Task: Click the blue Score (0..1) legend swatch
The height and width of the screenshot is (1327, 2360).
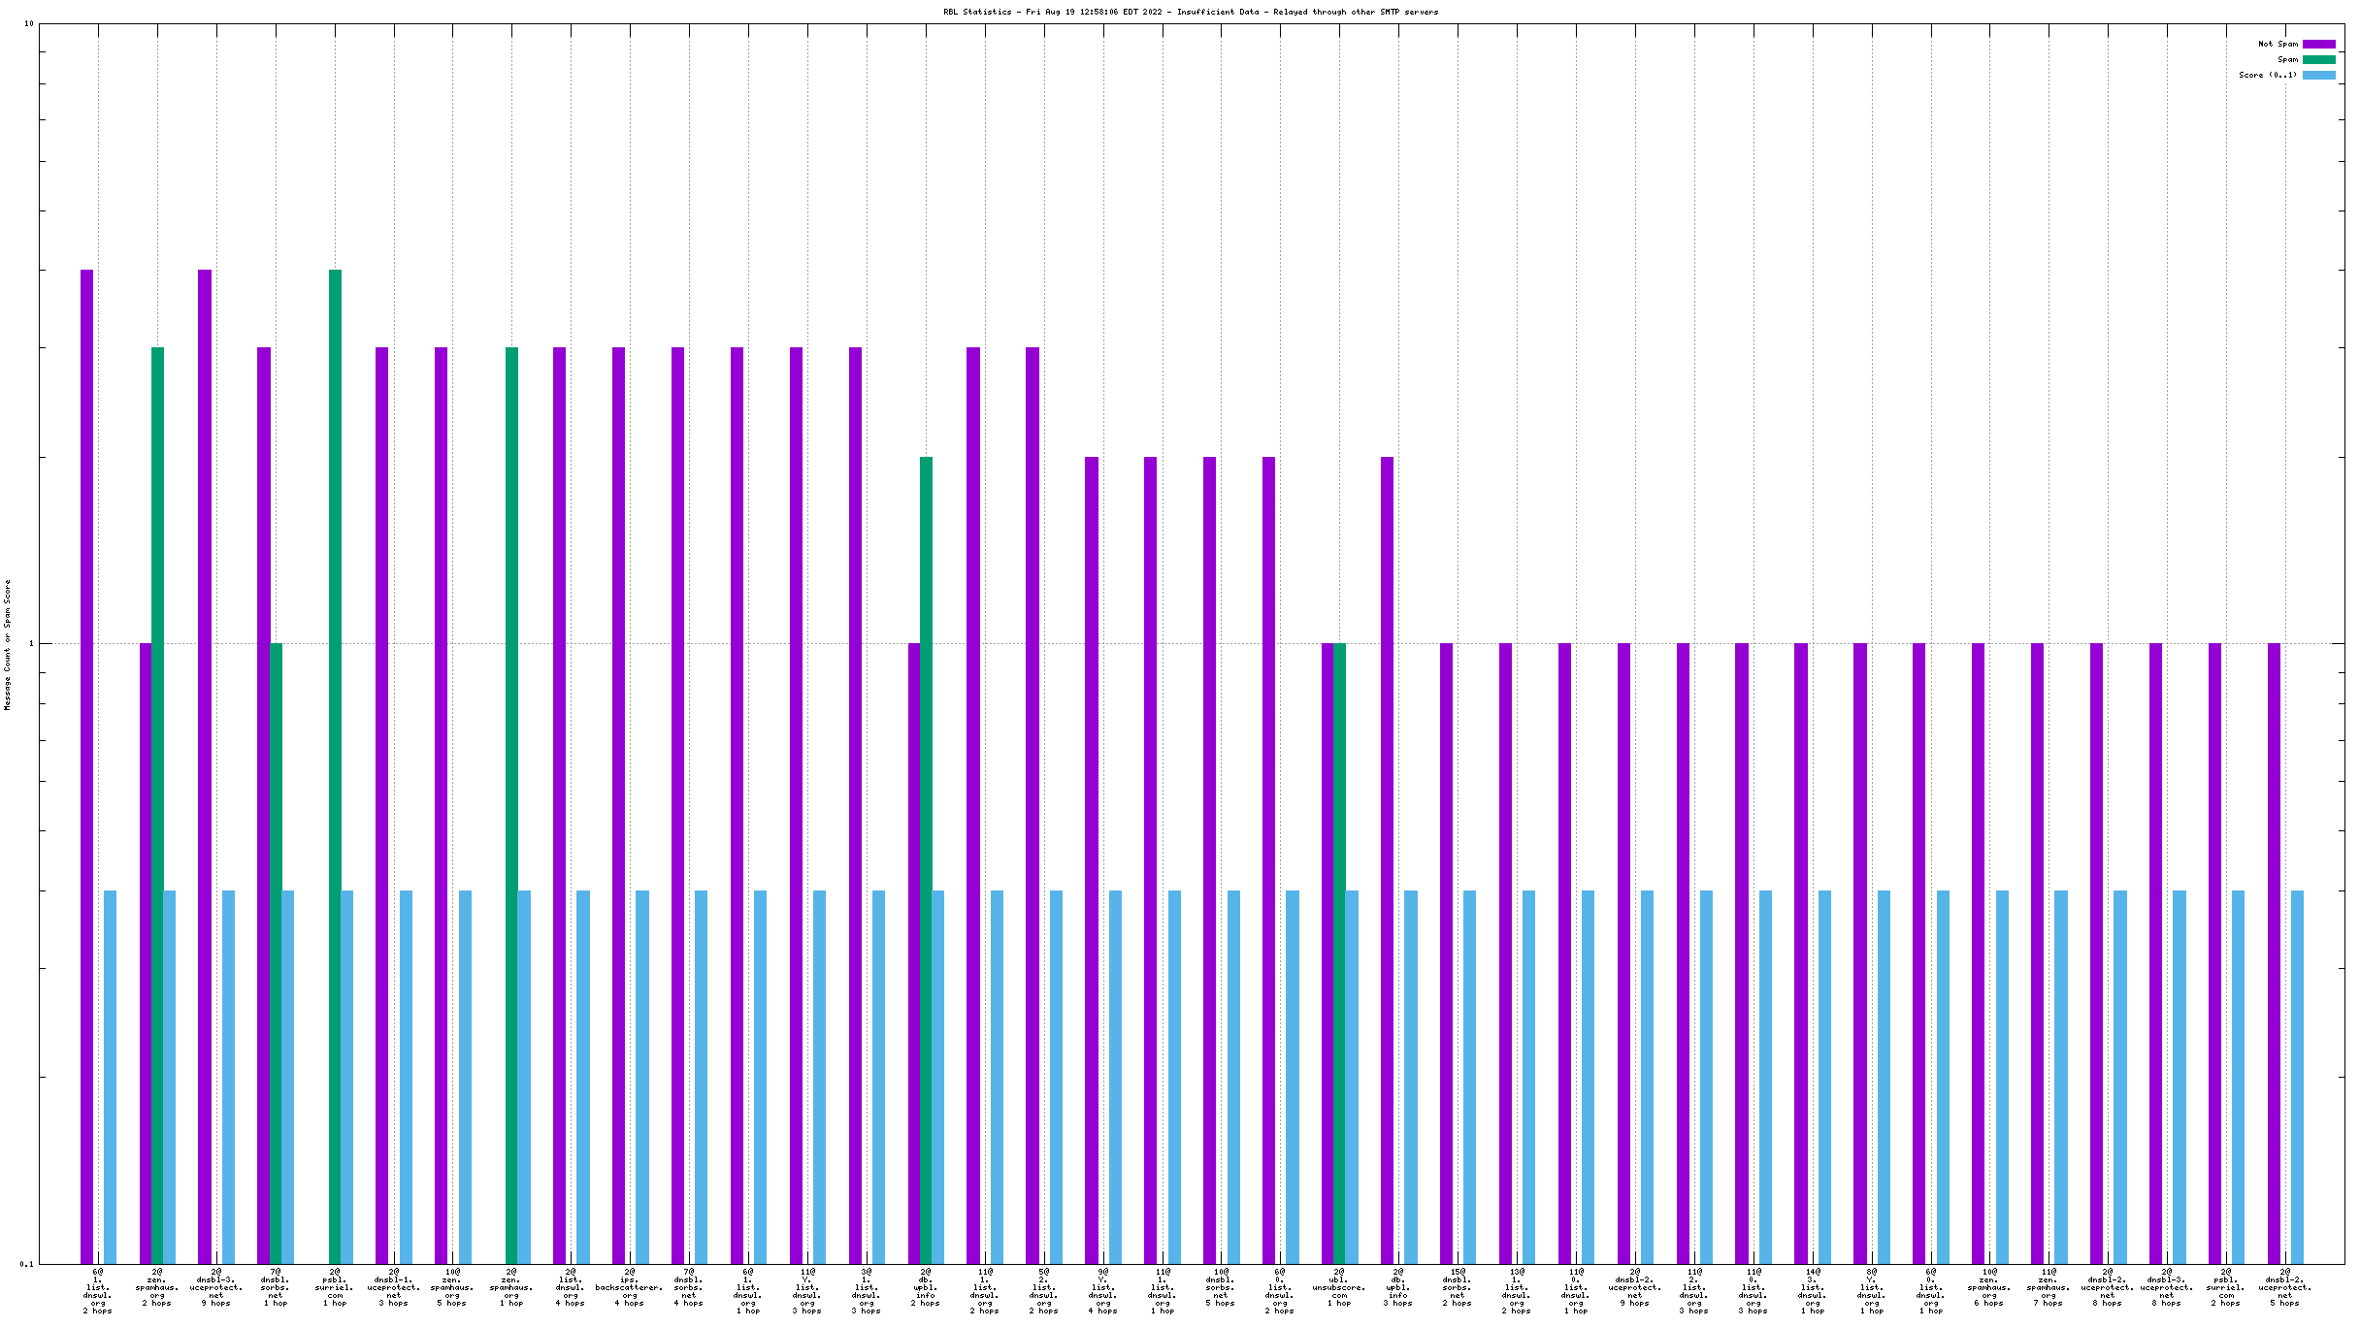Action: coord(2318,75)
